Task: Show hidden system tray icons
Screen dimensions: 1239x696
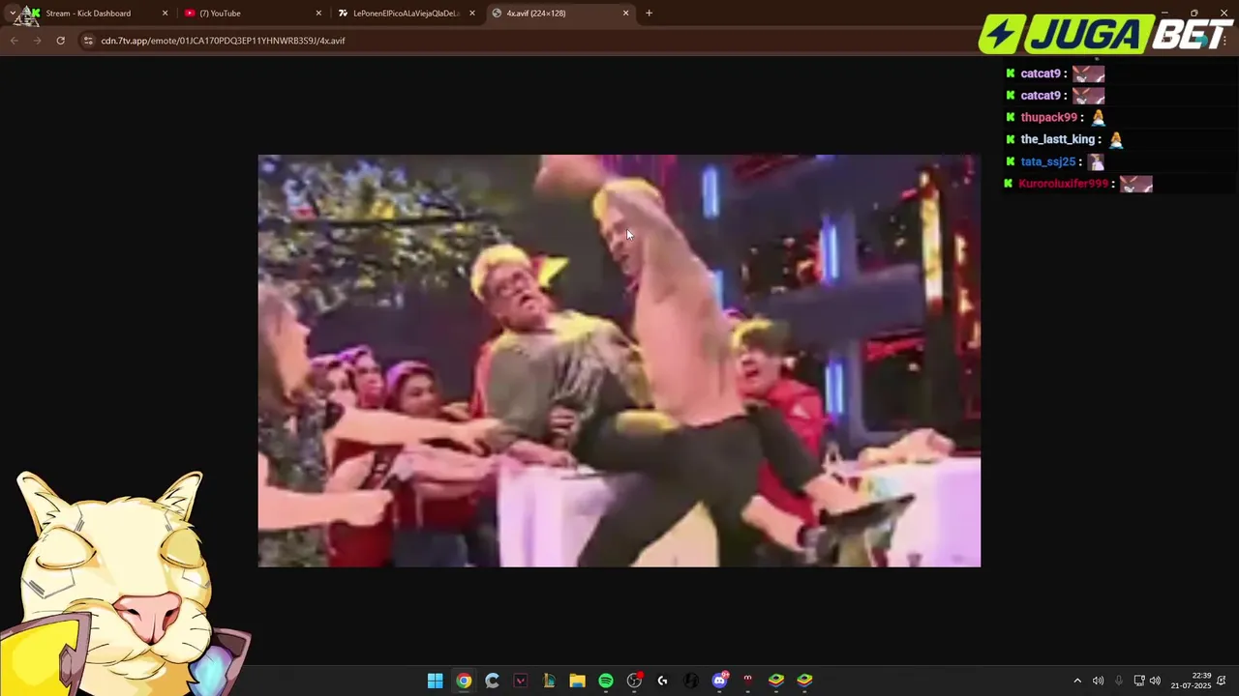Action: (1077, 681)
